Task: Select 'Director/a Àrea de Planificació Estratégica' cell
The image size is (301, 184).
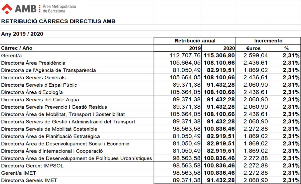Action: pyautogui.click(x=77, y=136)
